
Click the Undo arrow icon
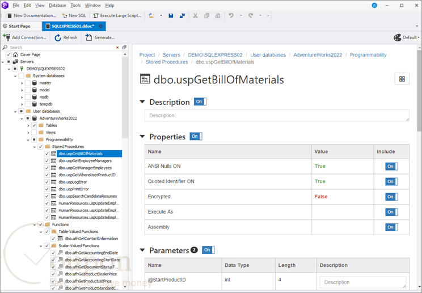tap(231, 16)
